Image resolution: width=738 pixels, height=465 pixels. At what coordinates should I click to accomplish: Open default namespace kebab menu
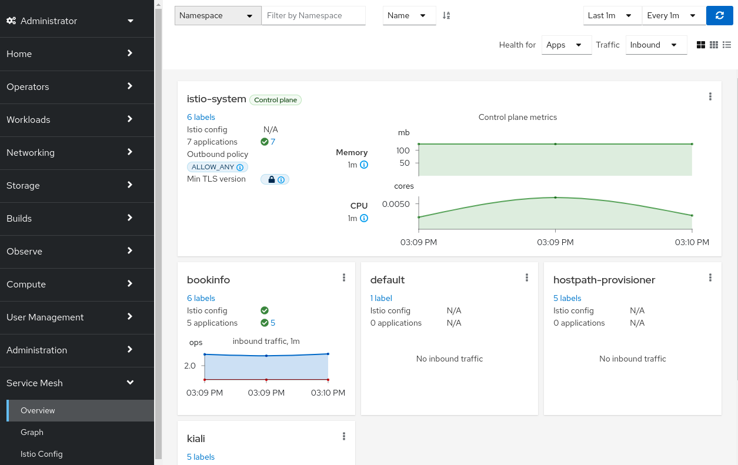(527, 278)
